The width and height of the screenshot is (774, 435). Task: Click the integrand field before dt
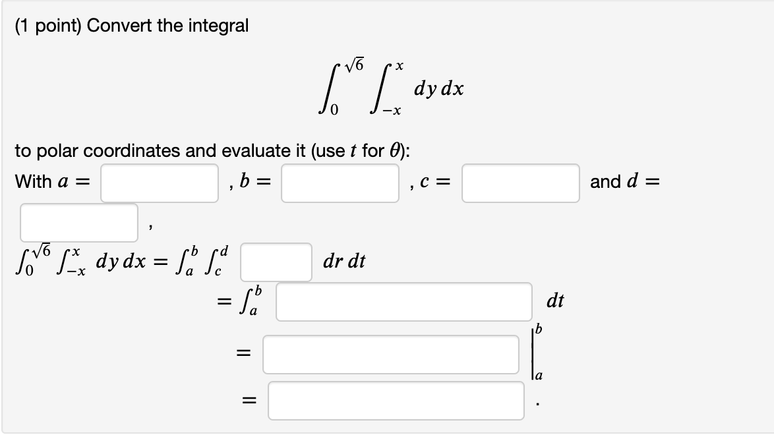tap(403, 301)
